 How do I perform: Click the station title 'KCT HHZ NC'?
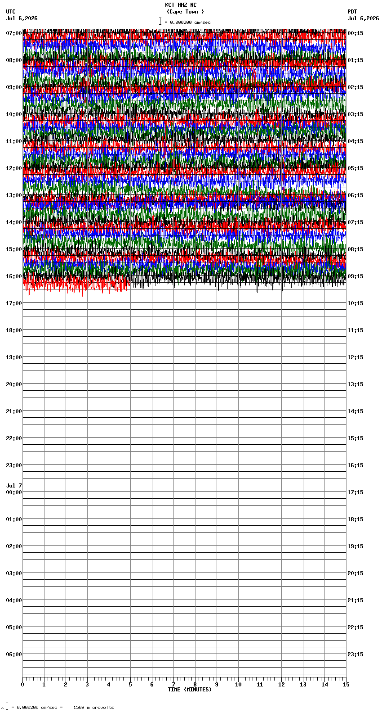[181, 5]
